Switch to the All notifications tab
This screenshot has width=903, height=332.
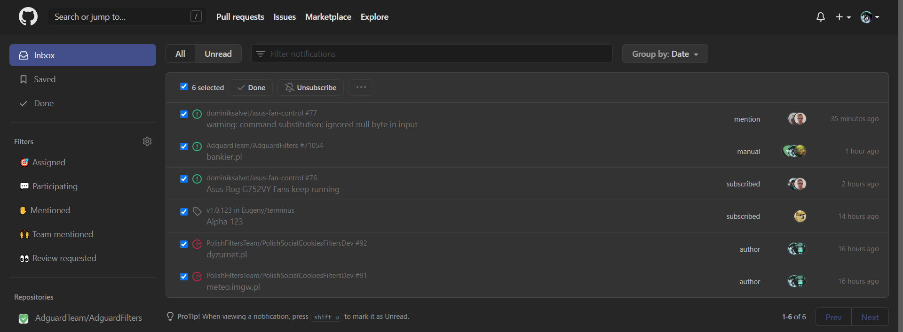[x=180, y=54]
